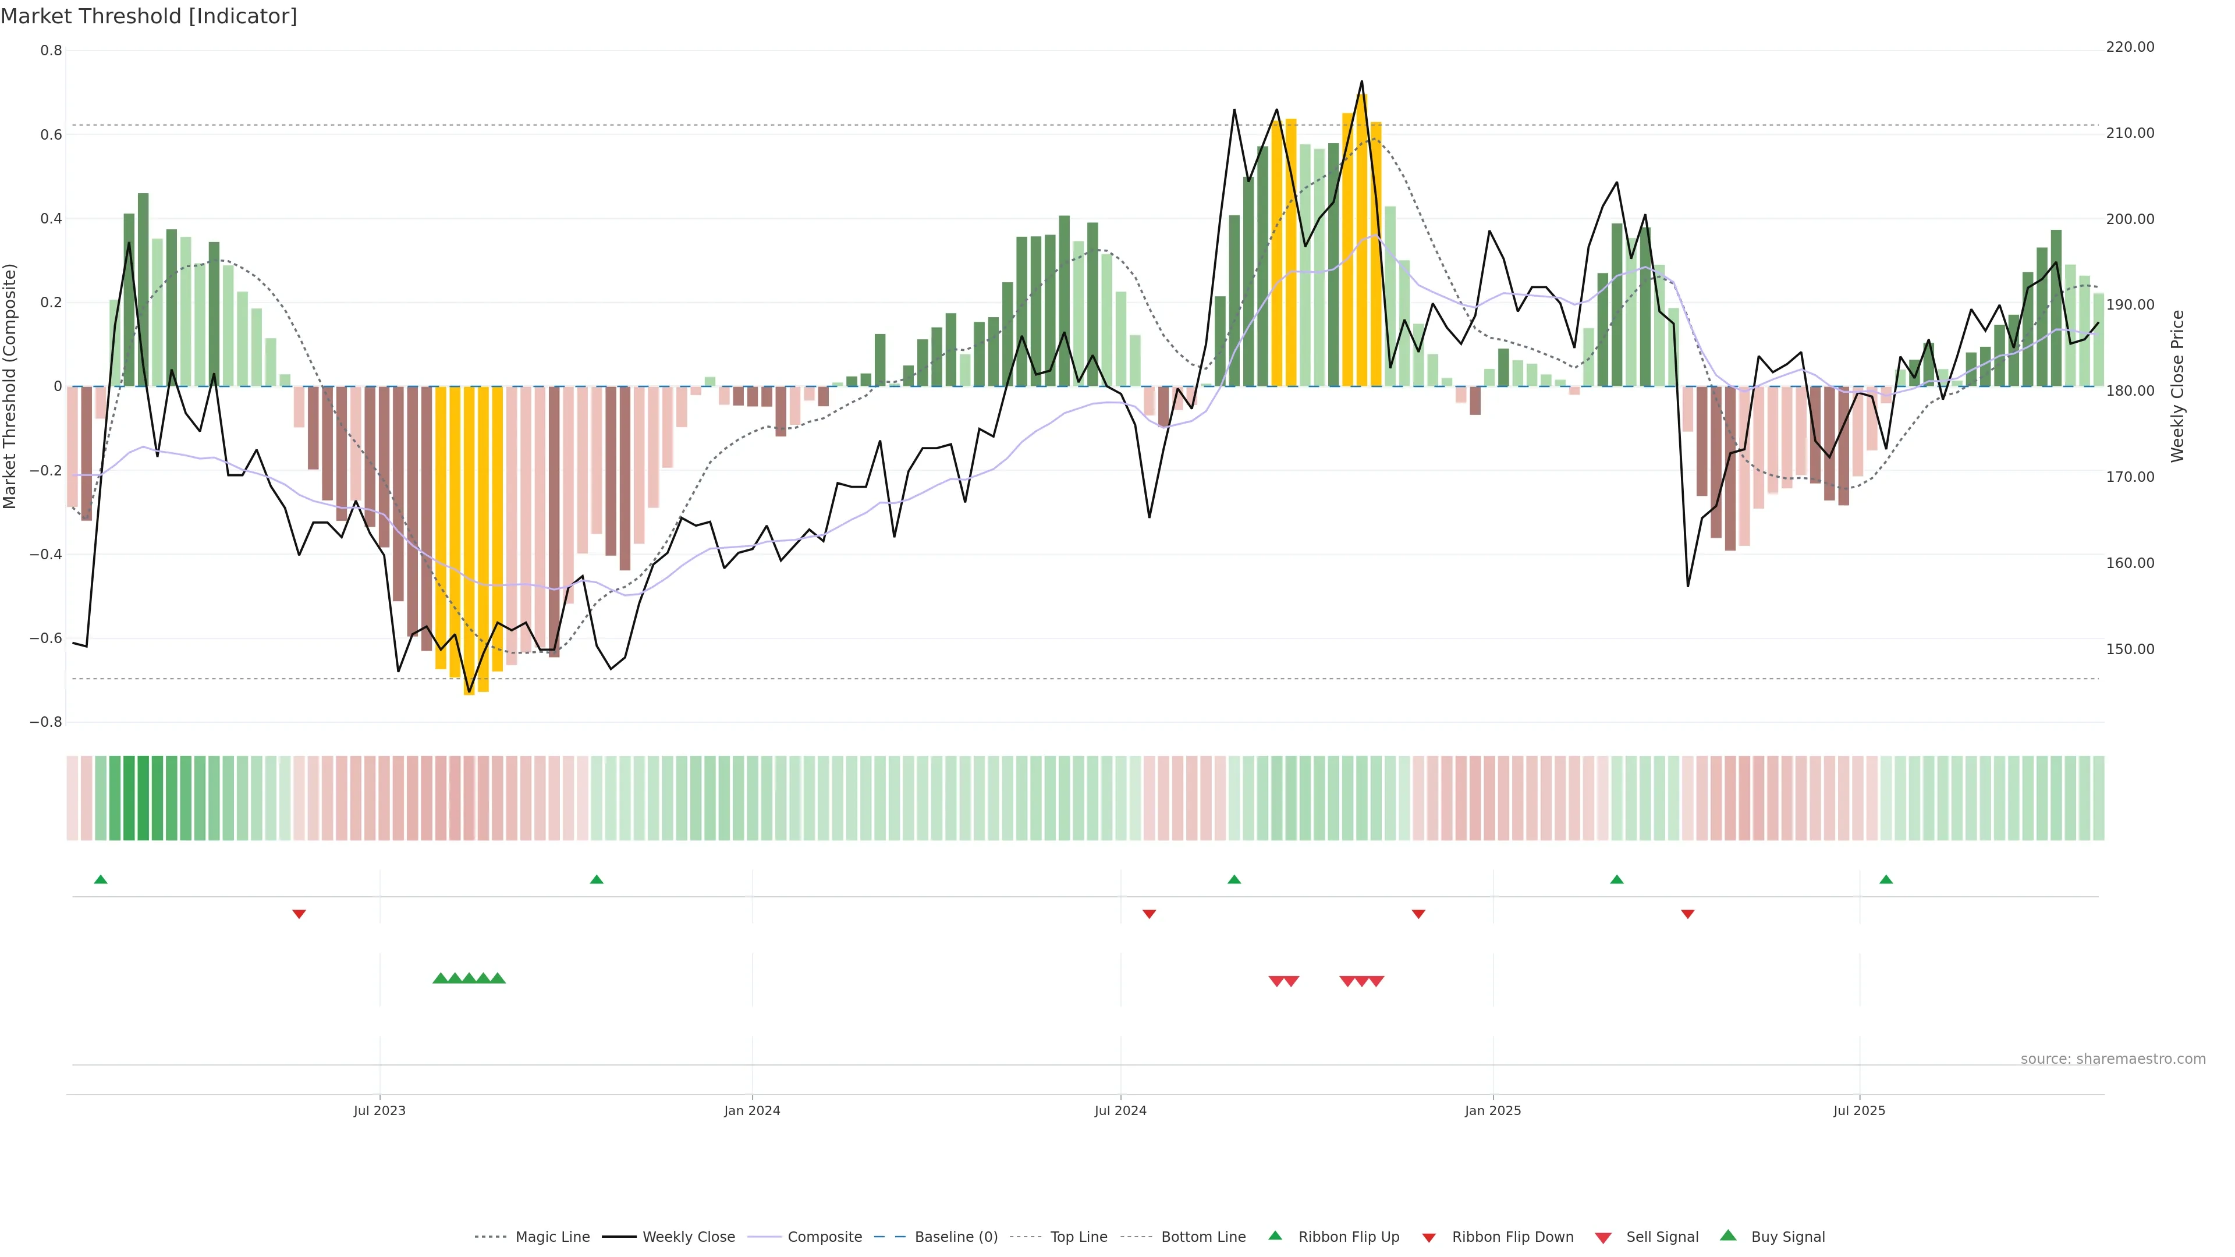Click the leftmost green buy signal marker
This screenshot has width=2235, height=1257.
tap(440, 978)
